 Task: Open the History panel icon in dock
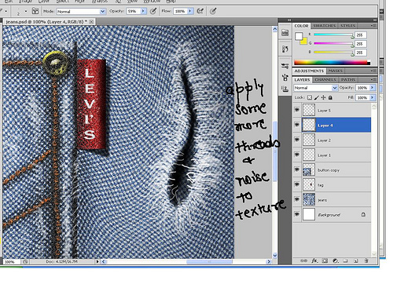pos(285,49)
